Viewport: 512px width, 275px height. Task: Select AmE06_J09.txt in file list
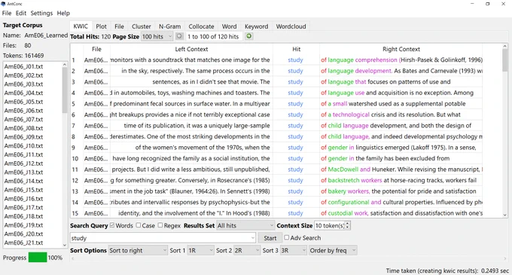tap(23, 137)
